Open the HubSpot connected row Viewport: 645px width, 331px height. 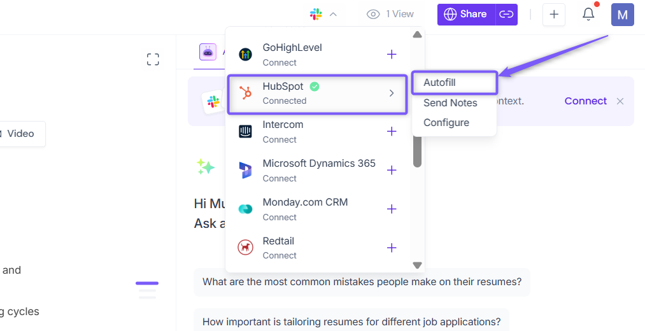click(x=316, y=94)
